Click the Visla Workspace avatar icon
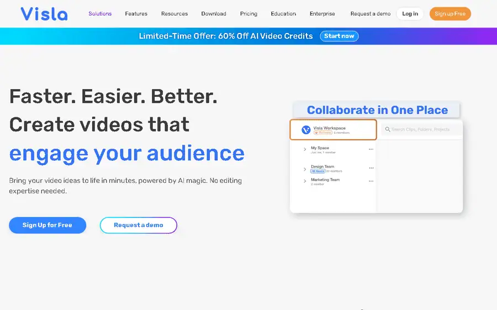497x310 pixels. 306,130
